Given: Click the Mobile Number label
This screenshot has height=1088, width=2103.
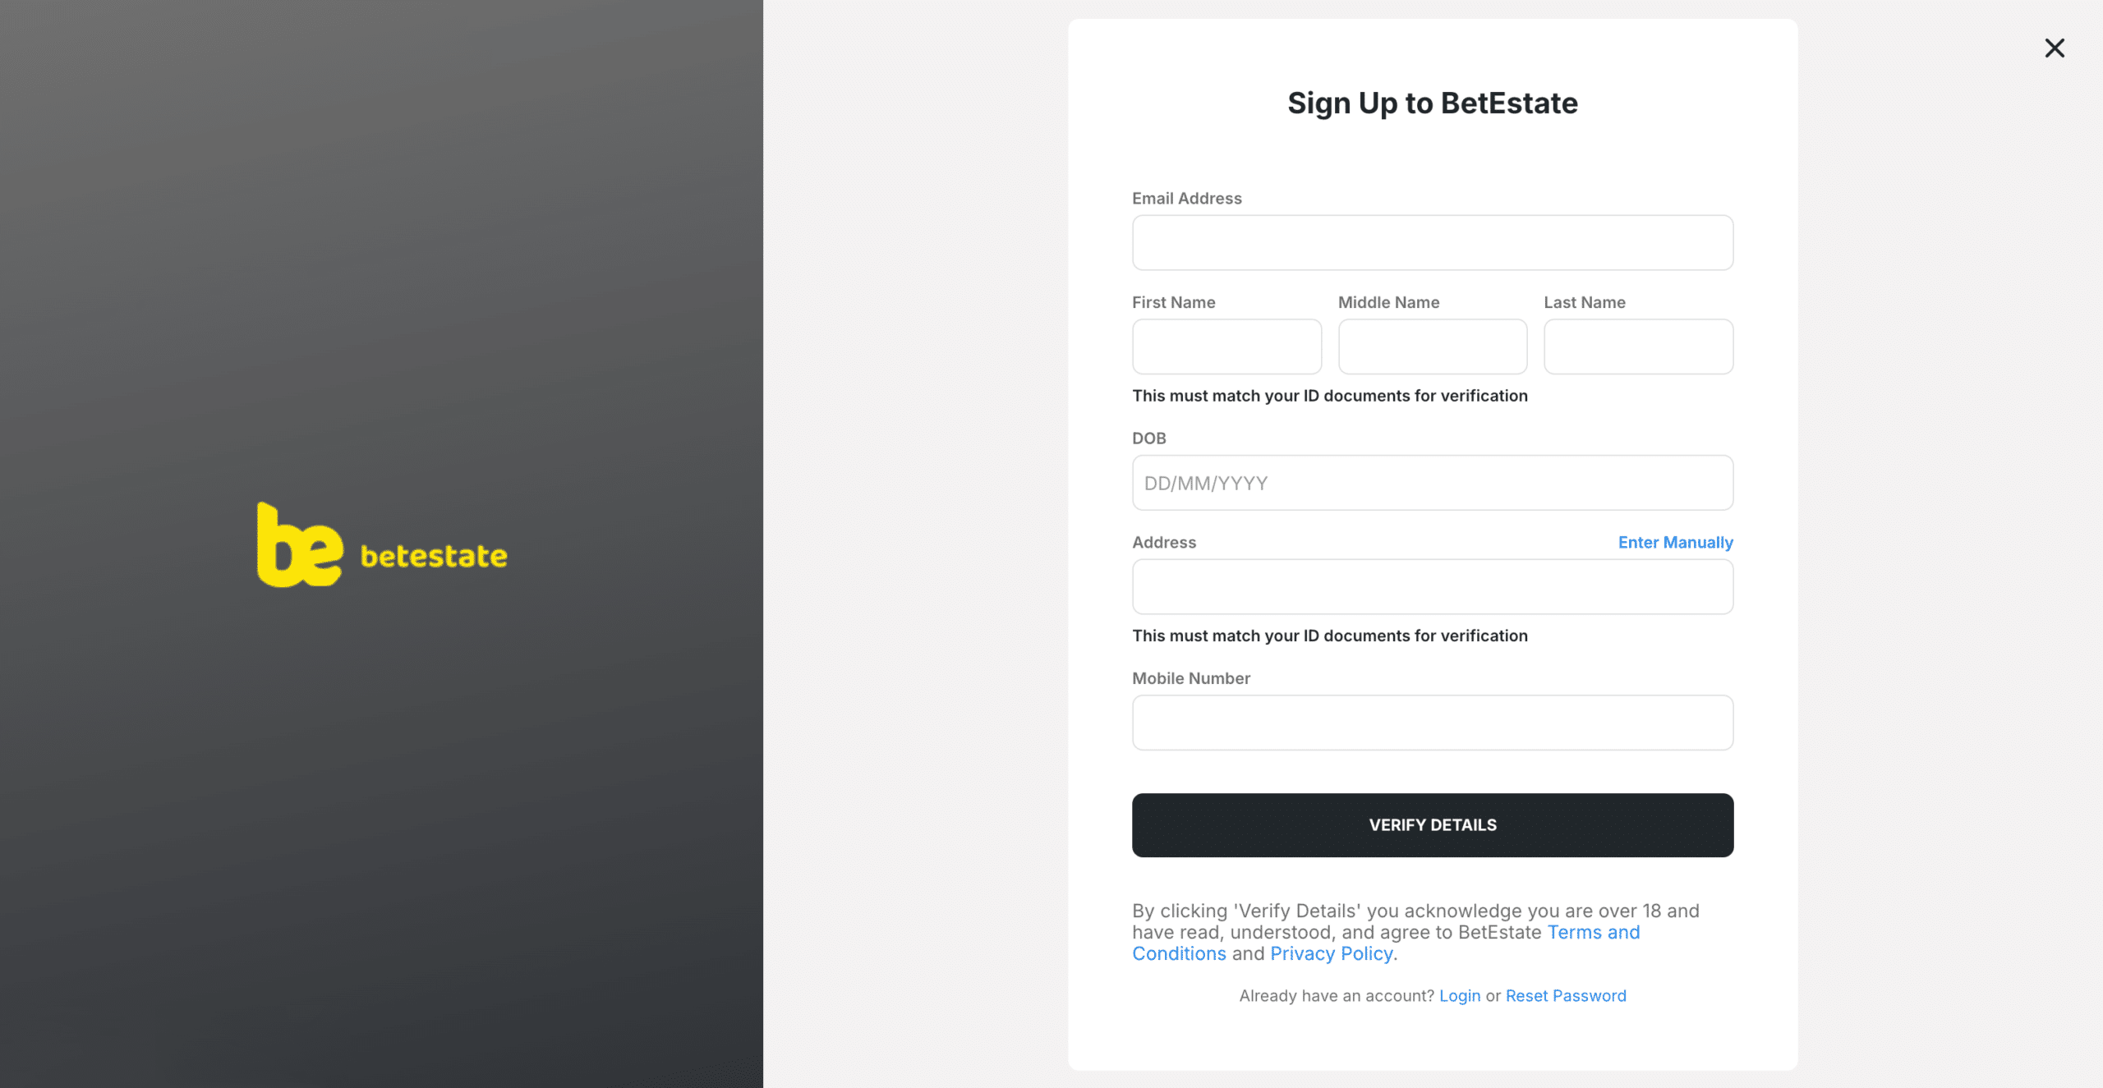Looking at the screenshot, I should [1190, 678].
